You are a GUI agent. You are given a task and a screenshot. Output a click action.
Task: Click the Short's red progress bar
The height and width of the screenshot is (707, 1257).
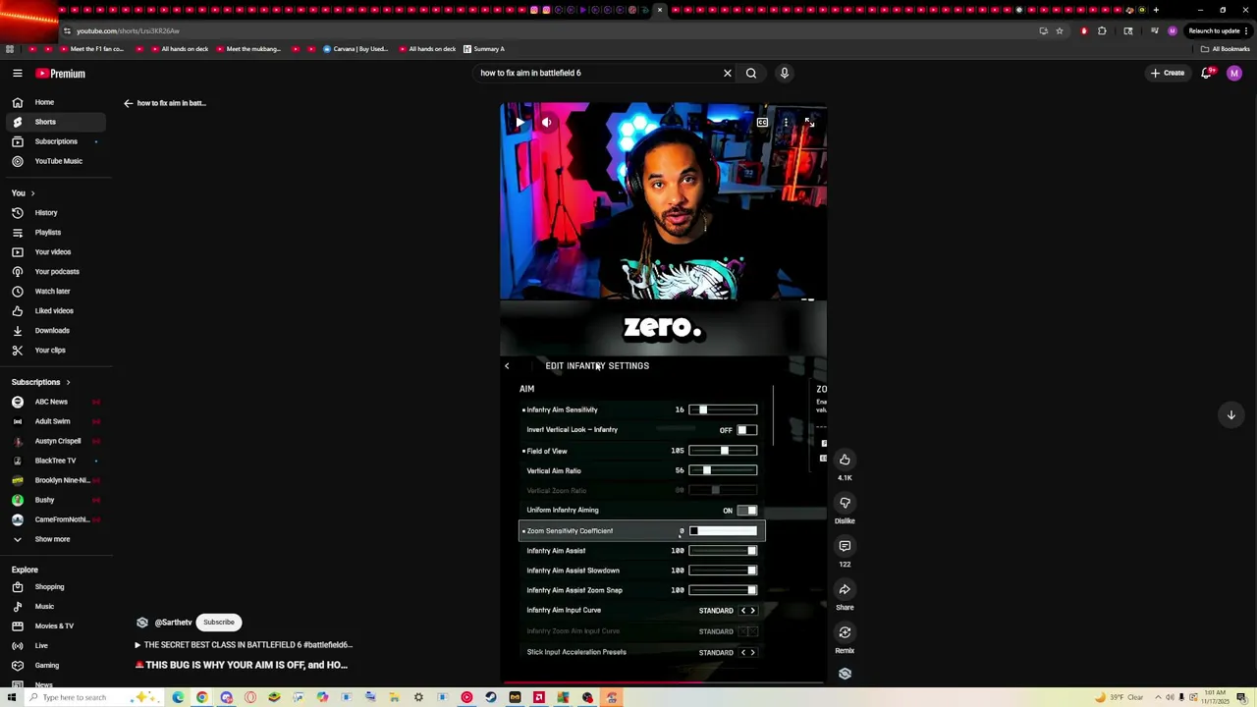pyautogui.click(x=663, y=680)
